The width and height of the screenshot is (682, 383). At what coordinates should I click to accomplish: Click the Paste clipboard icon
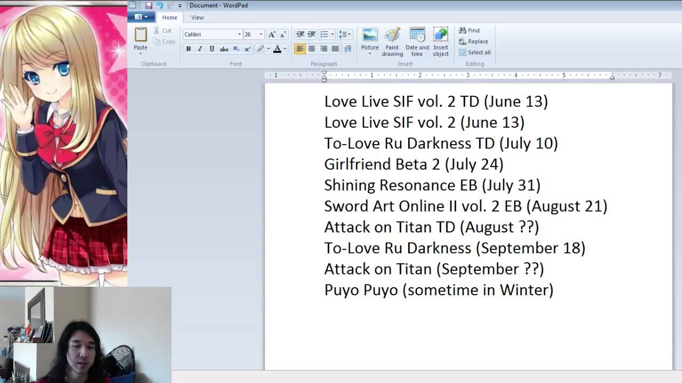(141, 35)
